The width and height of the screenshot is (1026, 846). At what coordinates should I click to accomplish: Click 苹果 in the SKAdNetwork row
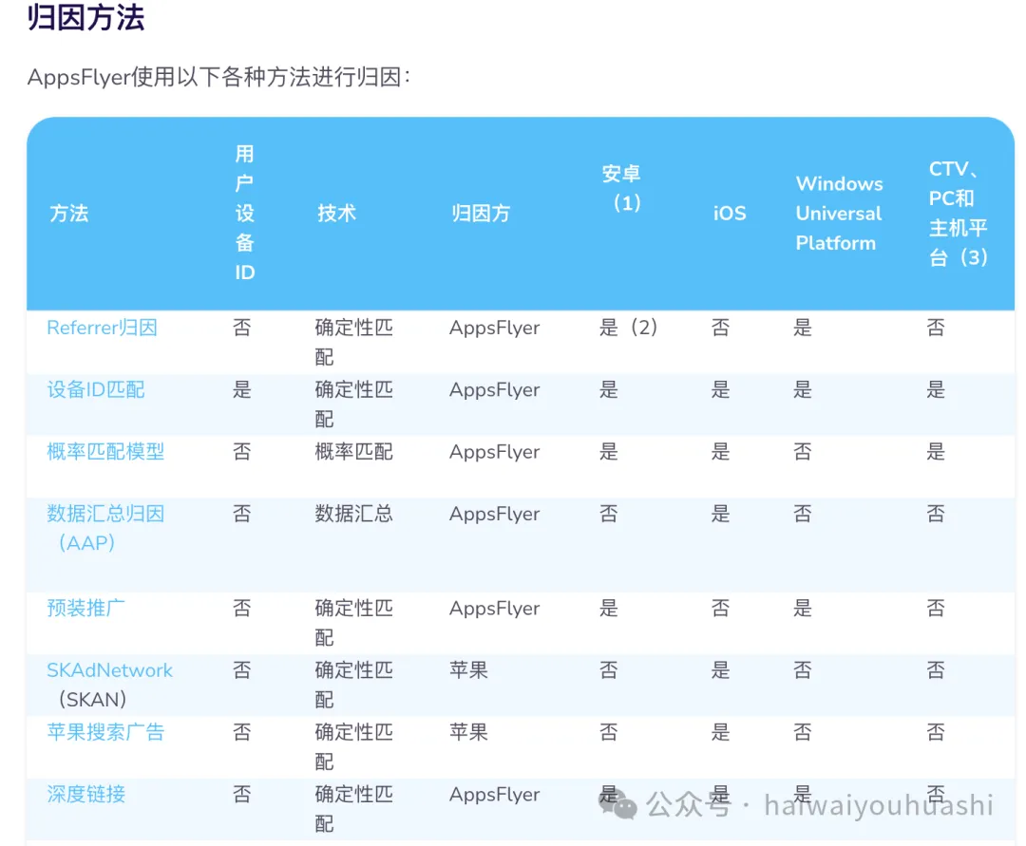tap(468, 670)
